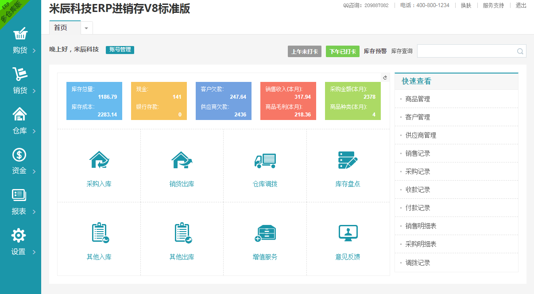Image resolution: width=534 pixels, height=294 pixels.
Task: Expand the 资金 menu chevron
Action: [34, 172]
